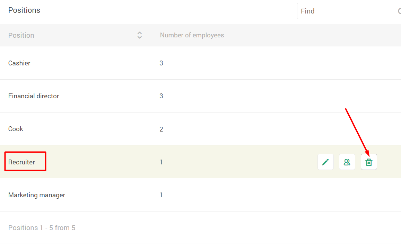
Task: Choose the Cook position name
Action: [16, 129]
